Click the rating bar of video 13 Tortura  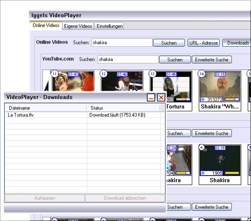point(183,99)
